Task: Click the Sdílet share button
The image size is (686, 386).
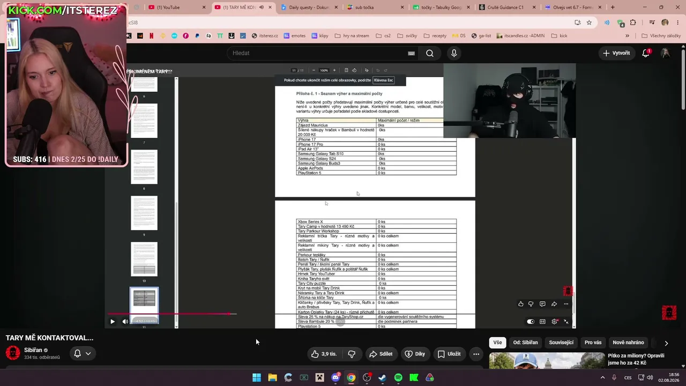Action: (381, 354)
